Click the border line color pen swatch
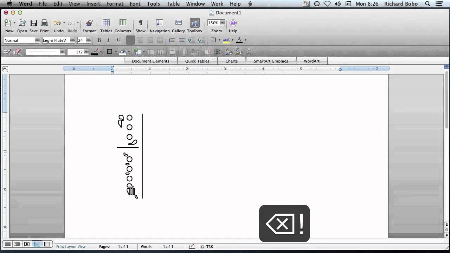Viewport: 450px width, 253px height. [95, 52]
